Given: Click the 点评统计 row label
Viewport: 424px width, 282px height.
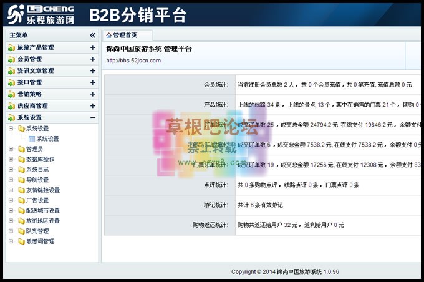Looking at the screenshot, I should (216, 185).
